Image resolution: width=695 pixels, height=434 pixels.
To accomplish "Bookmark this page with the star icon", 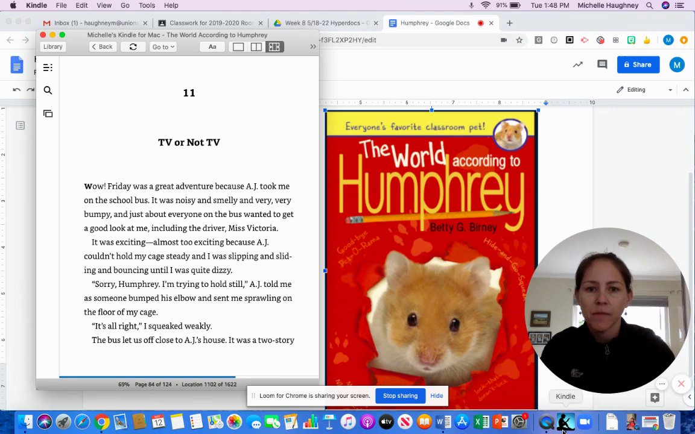I will 519,40.
